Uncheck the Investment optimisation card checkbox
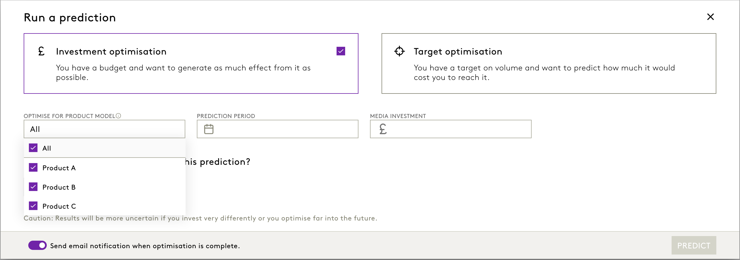 341,51
